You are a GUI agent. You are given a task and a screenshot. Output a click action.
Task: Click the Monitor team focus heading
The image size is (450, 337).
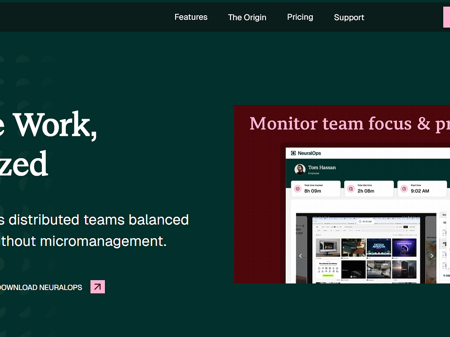pyautogui.click(x=350, y=124)
